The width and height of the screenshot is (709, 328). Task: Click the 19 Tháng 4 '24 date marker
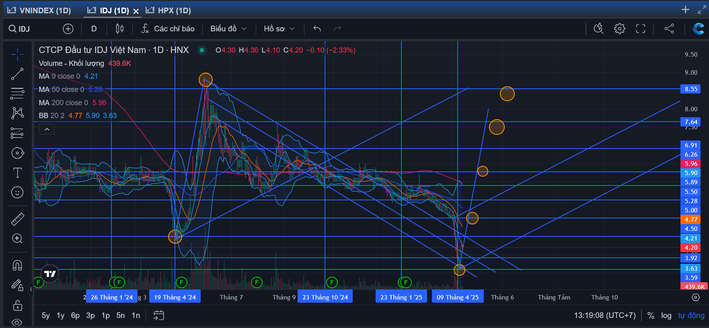175,297
